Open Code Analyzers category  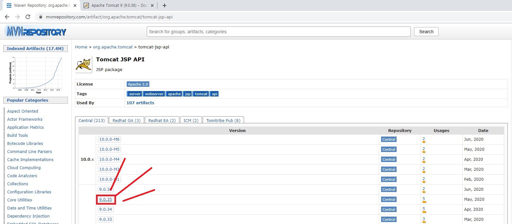pyautogui.click(x=22, y=176)
